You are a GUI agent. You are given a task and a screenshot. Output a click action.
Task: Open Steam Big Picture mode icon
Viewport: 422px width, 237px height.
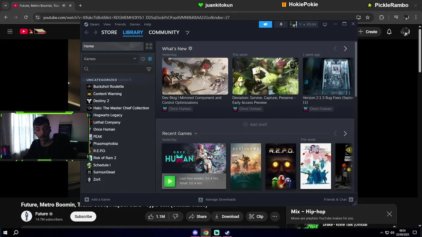click(325, 24)
